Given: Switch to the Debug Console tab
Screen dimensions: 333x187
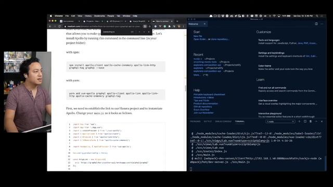Looking at the screenshot, I should click(223, 122).
